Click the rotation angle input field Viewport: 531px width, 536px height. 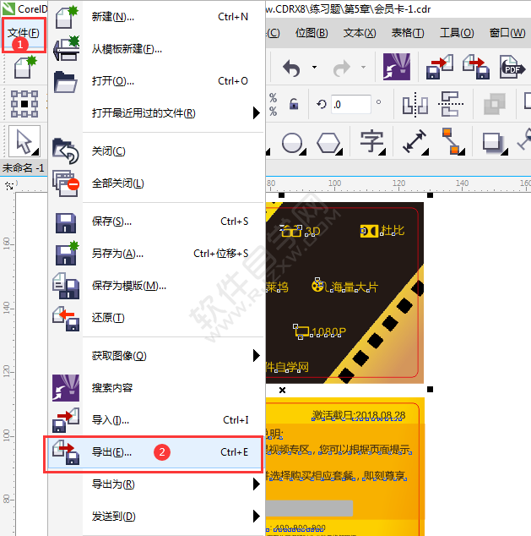pos(349,105)
